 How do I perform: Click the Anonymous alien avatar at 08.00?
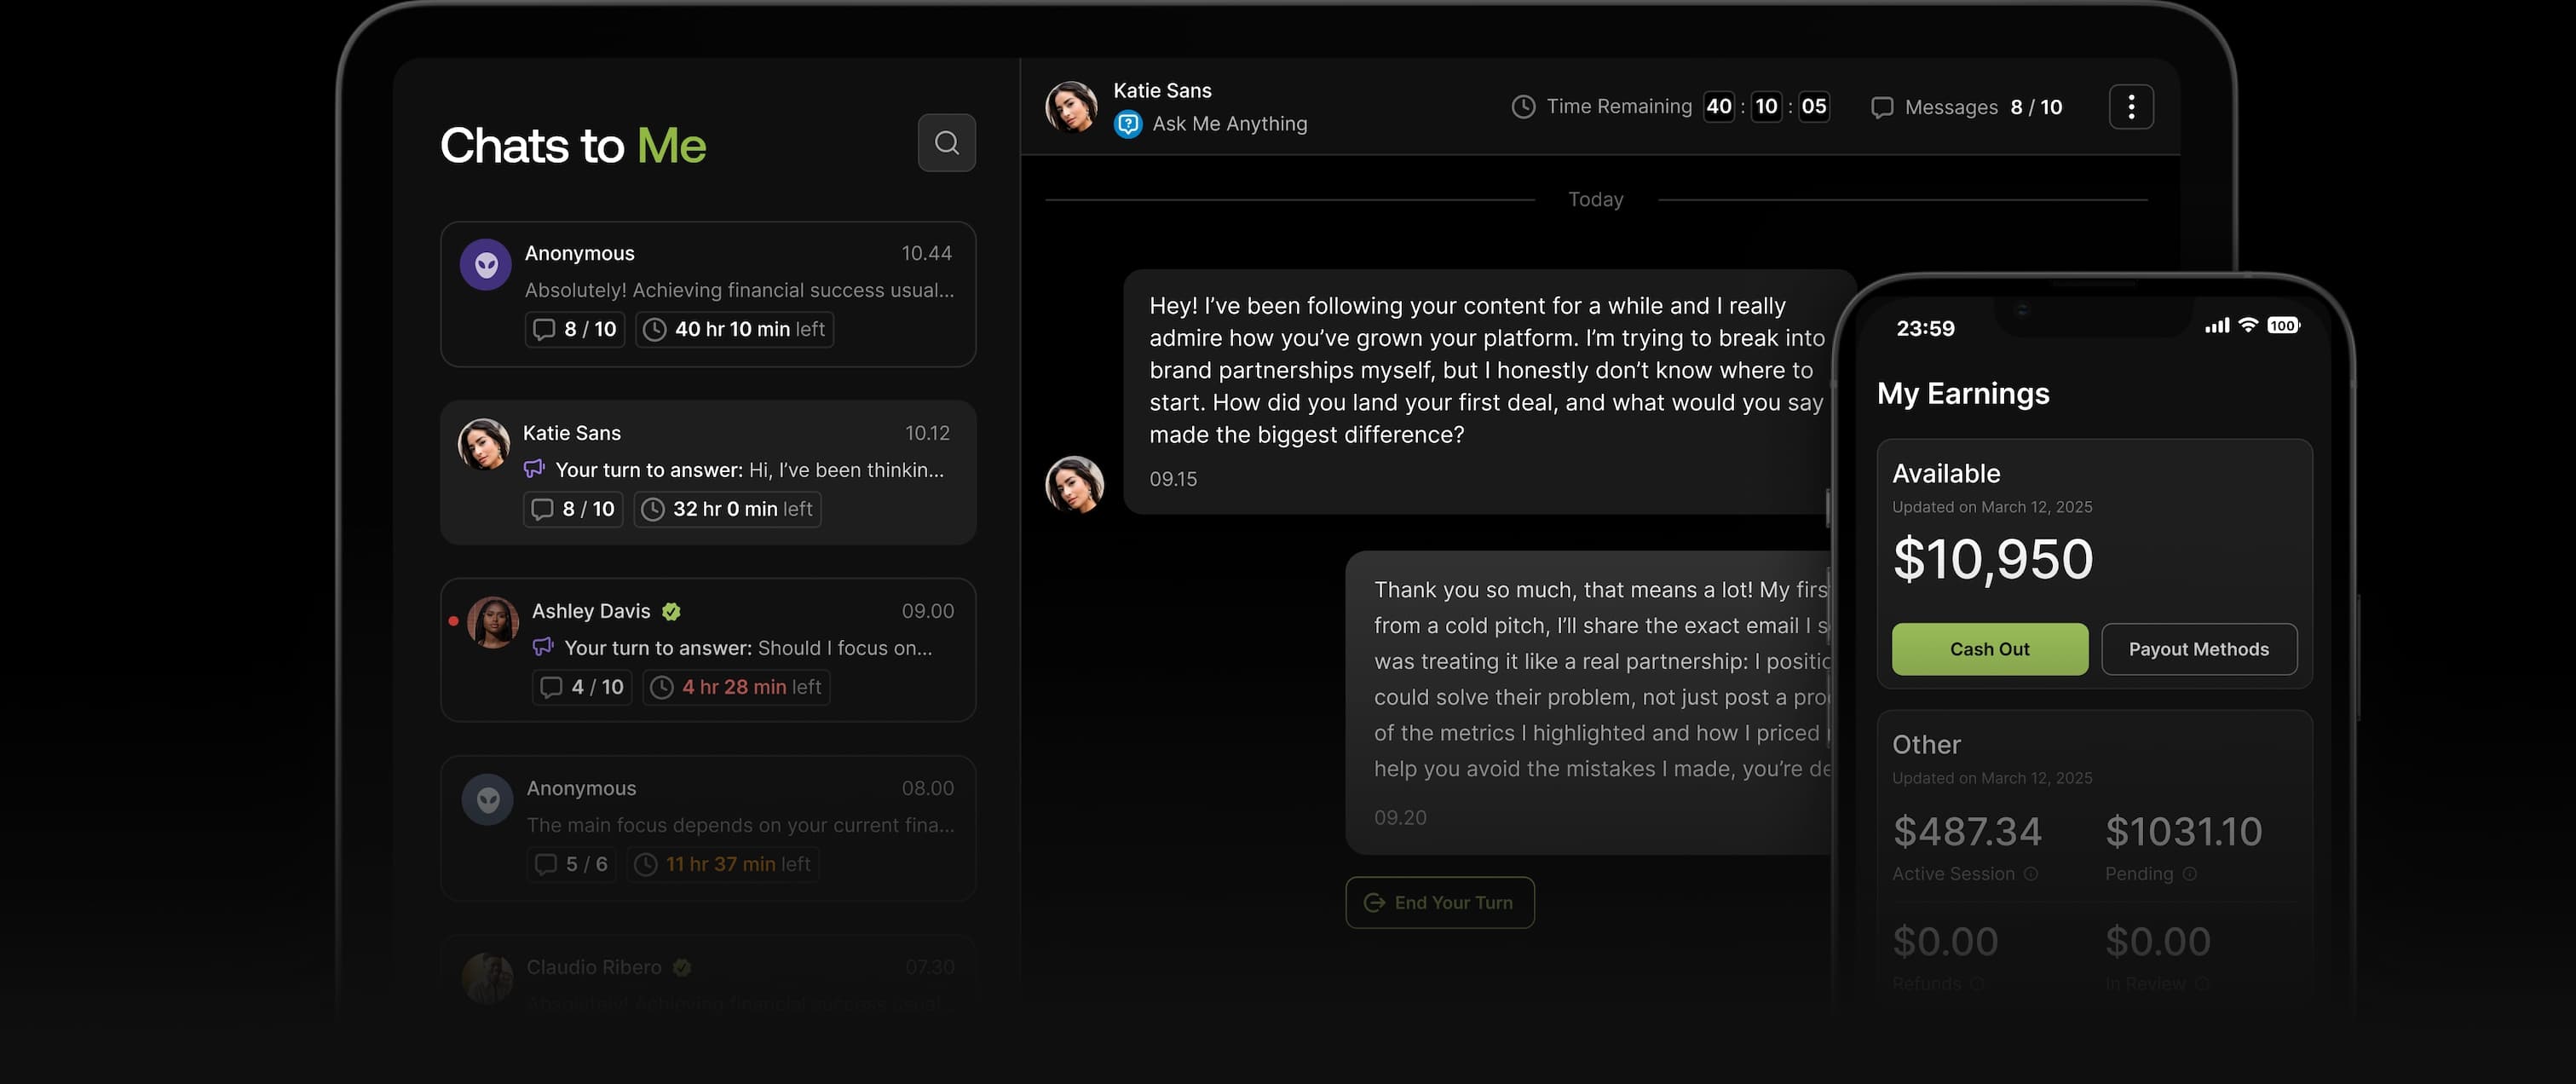click(488, 799)
